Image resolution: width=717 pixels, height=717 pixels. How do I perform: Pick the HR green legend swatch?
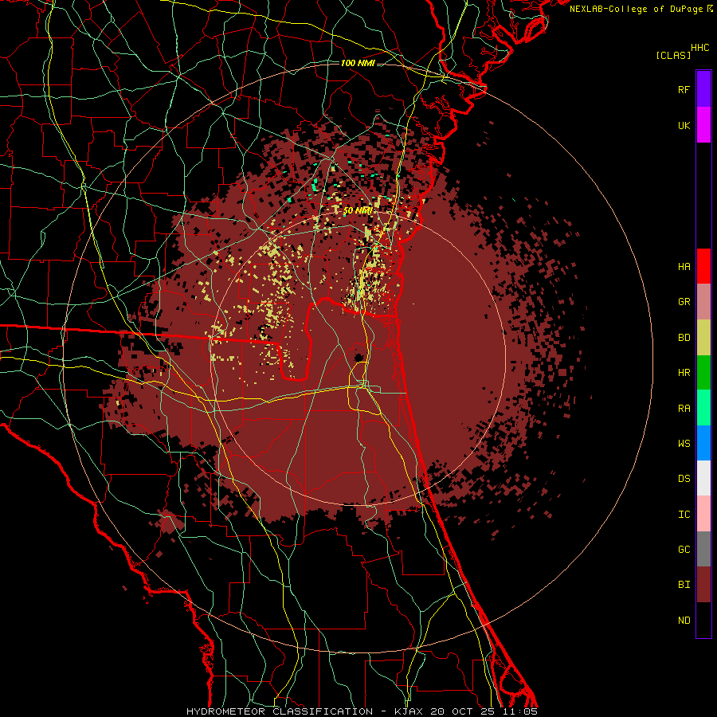point(703,373)
